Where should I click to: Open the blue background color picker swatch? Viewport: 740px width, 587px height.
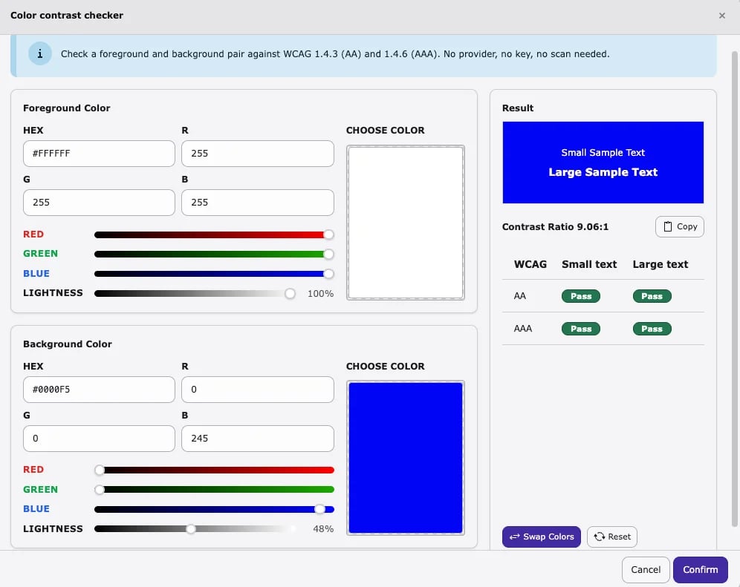click(406, 458)
